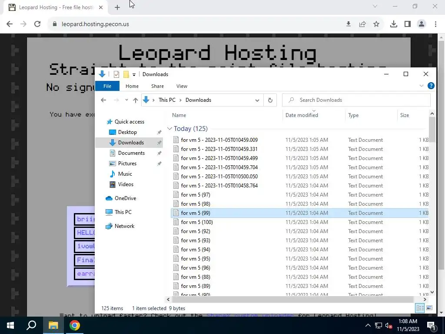Open Pictures in navigation pane

[127, 164]
